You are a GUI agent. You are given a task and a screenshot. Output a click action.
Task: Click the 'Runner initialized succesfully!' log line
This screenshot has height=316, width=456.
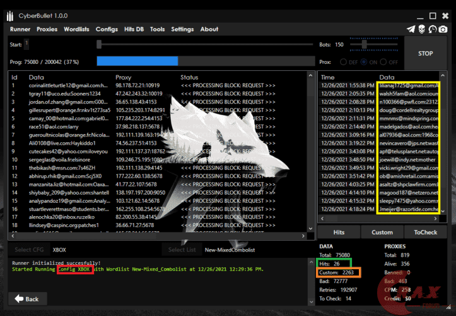(x=56, y=263)
